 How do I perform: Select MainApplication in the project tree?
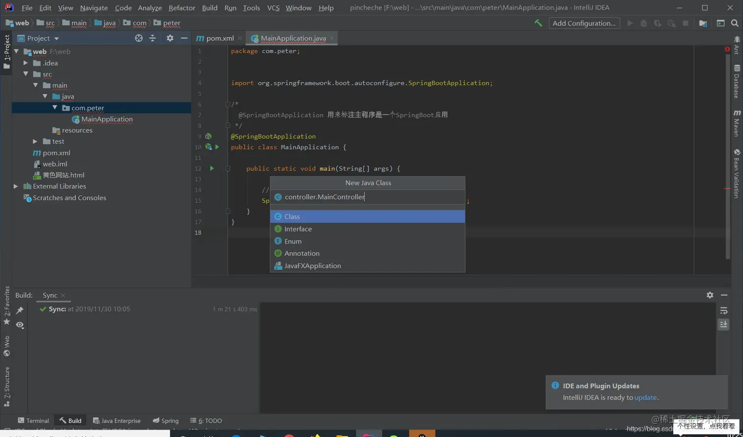[107, 119]
